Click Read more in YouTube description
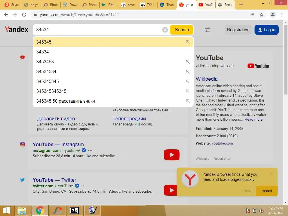The width and height of the screenshot is (288, 216). coord(253,119)
